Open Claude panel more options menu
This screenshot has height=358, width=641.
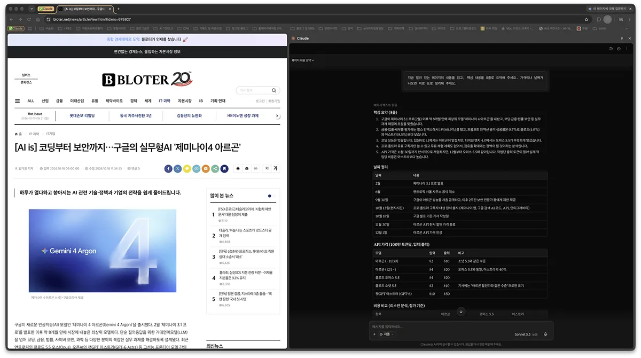627,49
